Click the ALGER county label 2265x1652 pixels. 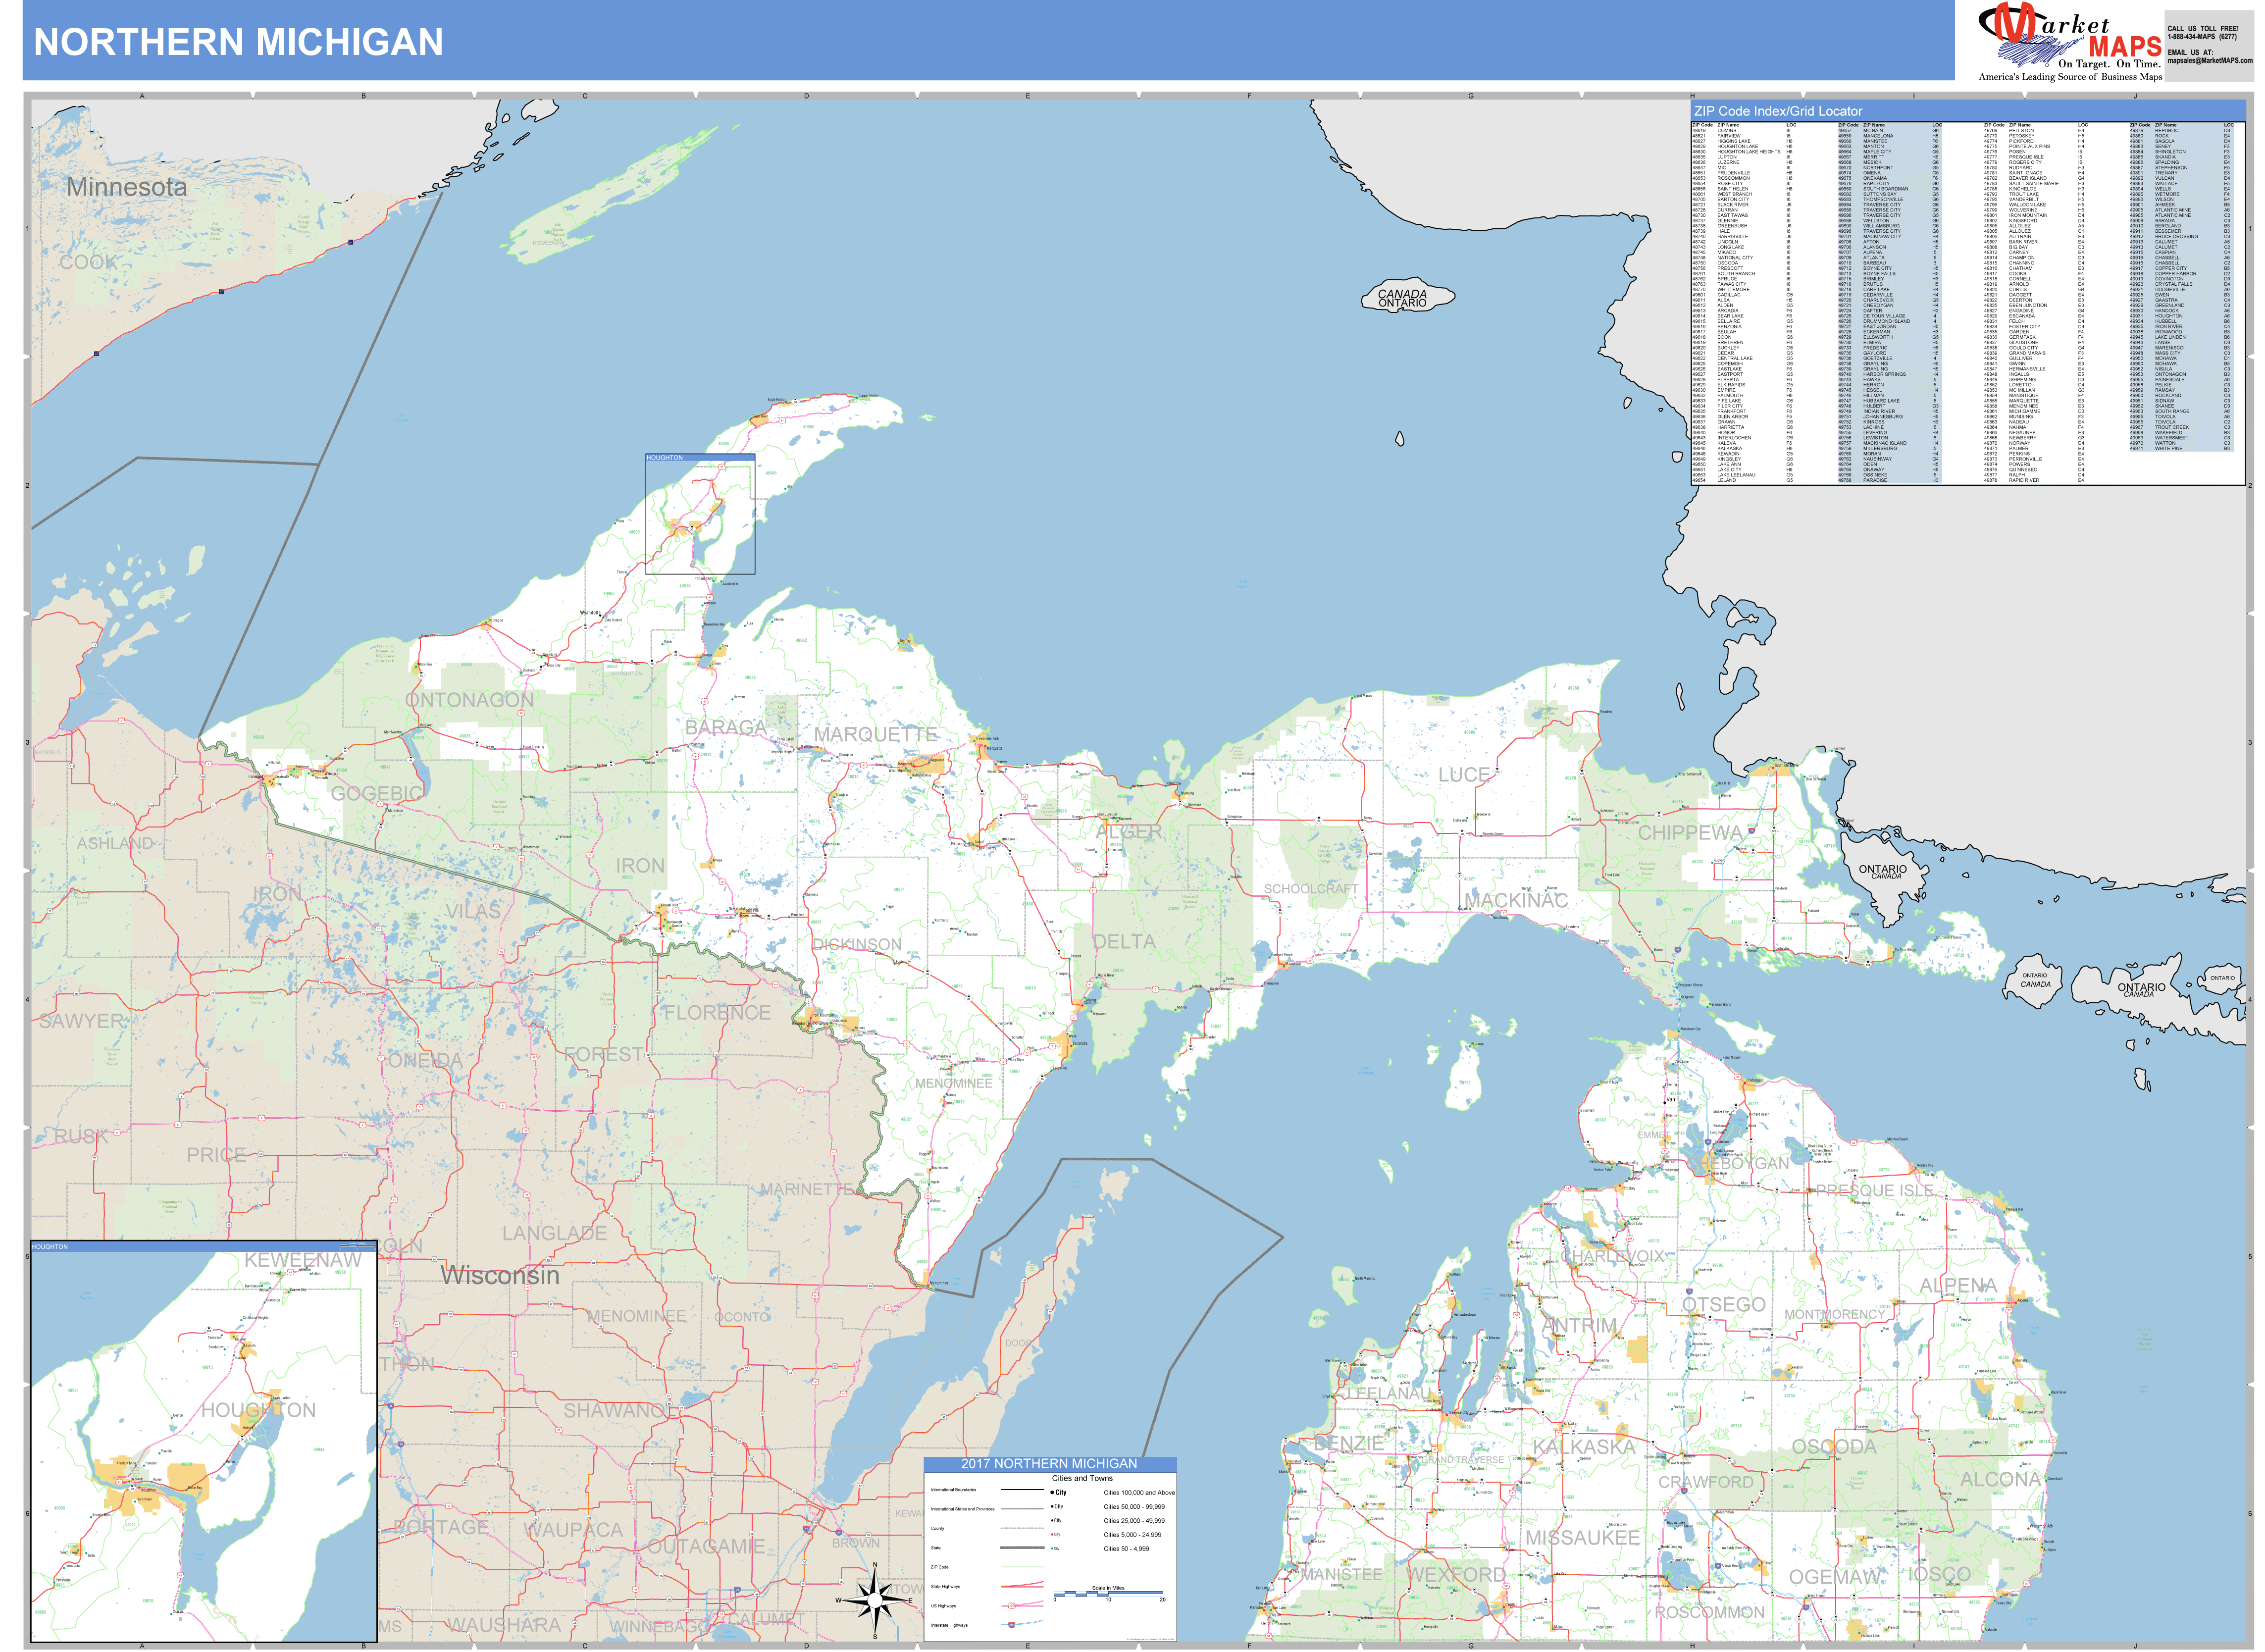click(1129, 832)
